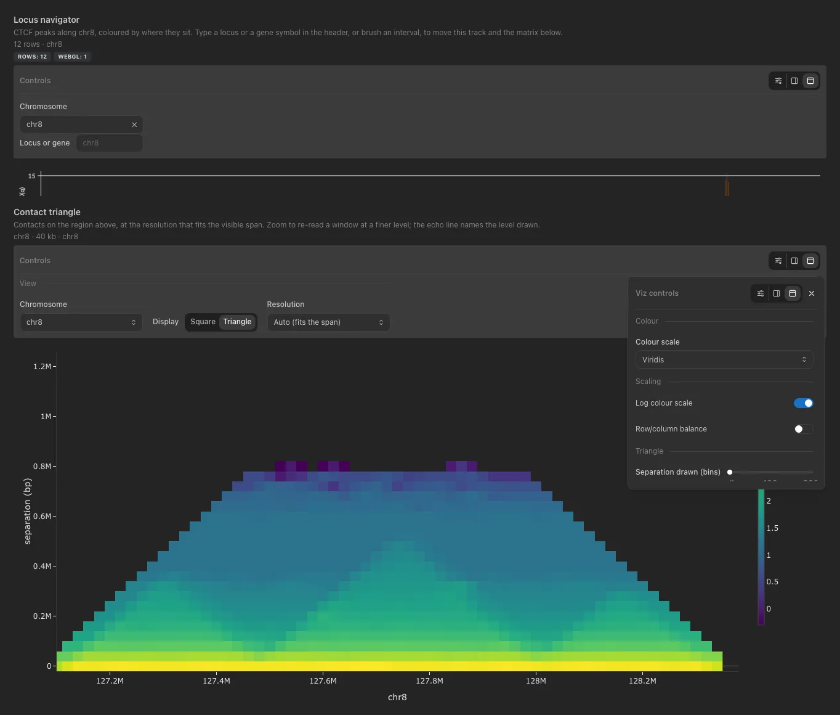Click the orange CTCF peak marker in track
This screenshot has height=715, width=840.
click(x=727, y=185)
